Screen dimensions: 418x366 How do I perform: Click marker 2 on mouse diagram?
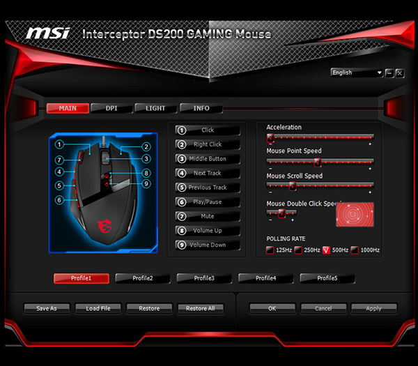pos(146,146)
